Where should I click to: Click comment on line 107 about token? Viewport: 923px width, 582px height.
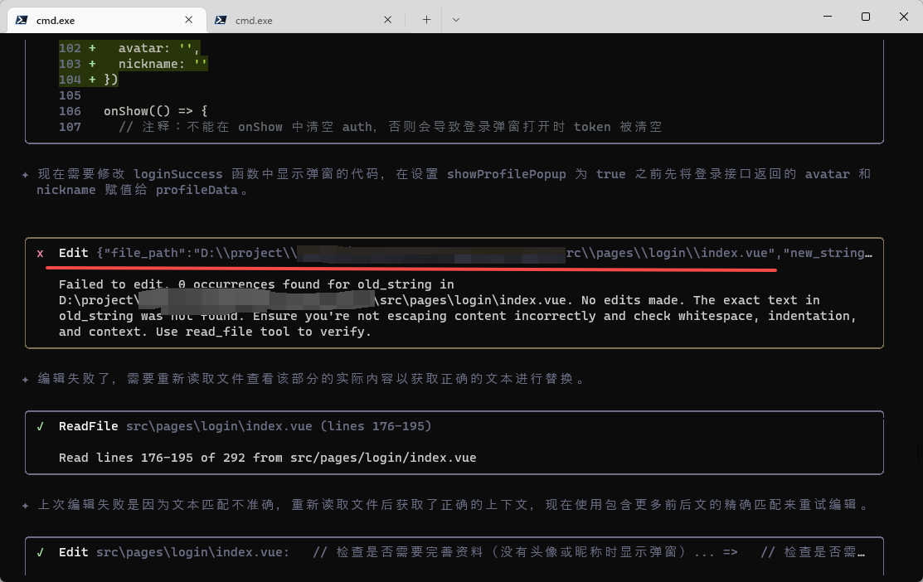[391, 127]
